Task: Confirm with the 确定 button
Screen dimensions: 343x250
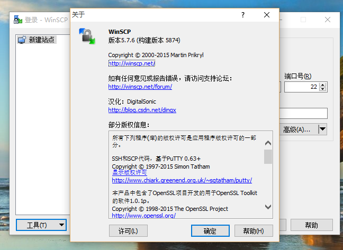Action: pos(210,231)
